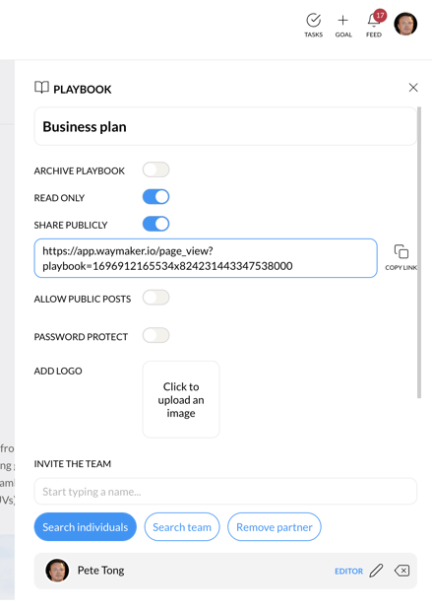Click the plus Goal icon
This screenshot has height=610, width=432.
[x=342, y=20]
